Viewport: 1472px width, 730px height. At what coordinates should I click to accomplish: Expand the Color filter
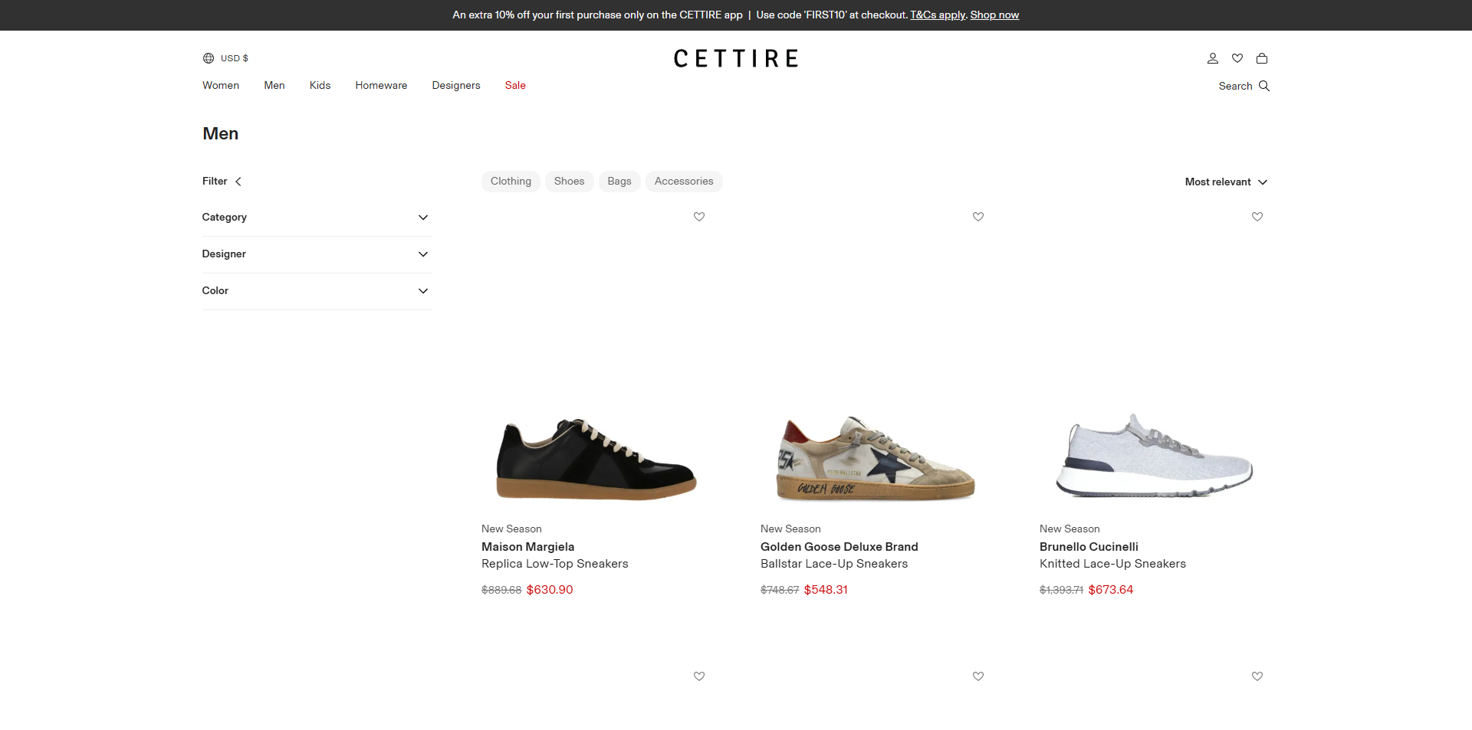[423, 291]
